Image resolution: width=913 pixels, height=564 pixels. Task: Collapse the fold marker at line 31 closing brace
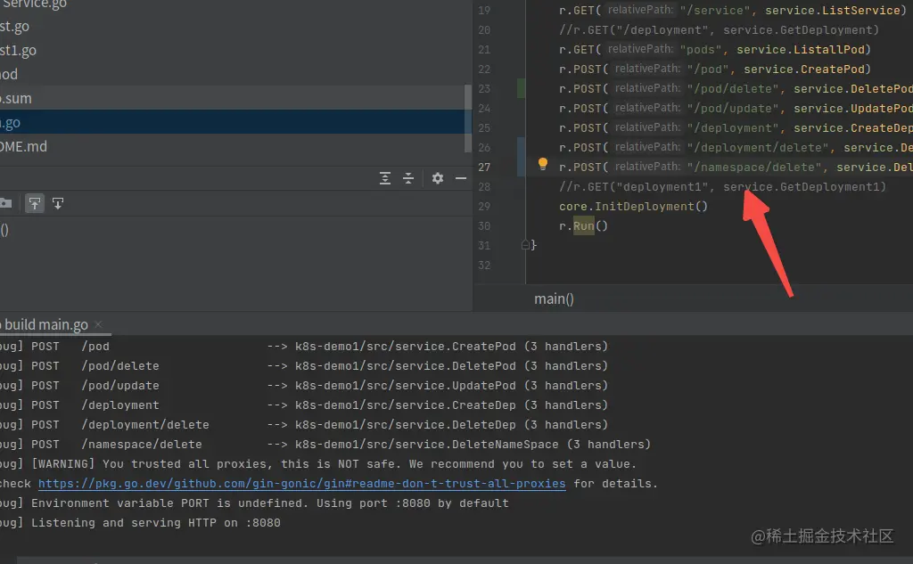click(525, 245)
